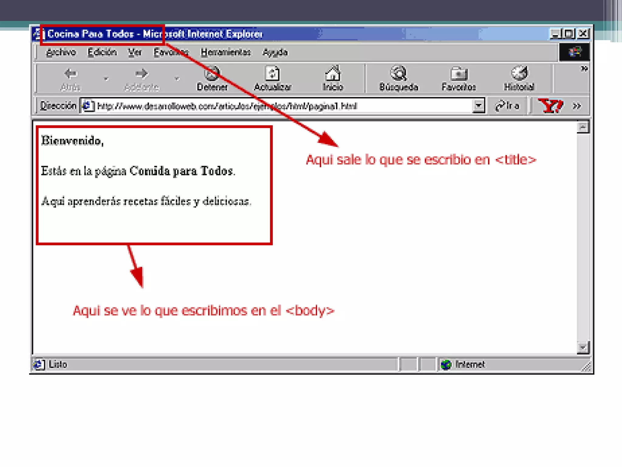
Task: Click the Ir a go button
Action: pyautogui.click(x=508, y=106)
